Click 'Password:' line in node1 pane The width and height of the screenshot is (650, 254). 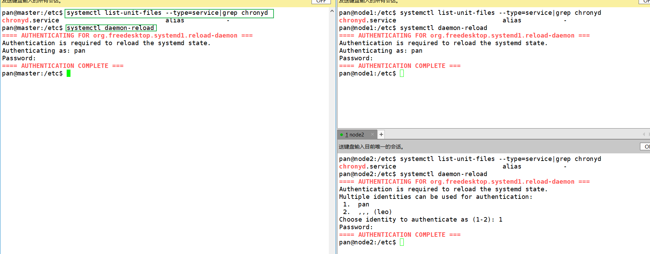tap(356, 58)
